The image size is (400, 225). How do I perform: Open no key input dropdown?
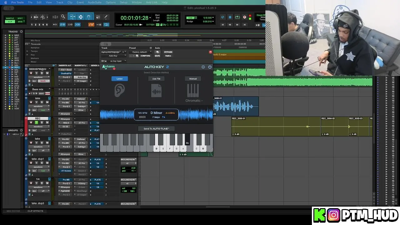pyautogui.click(x=117, y=61)
